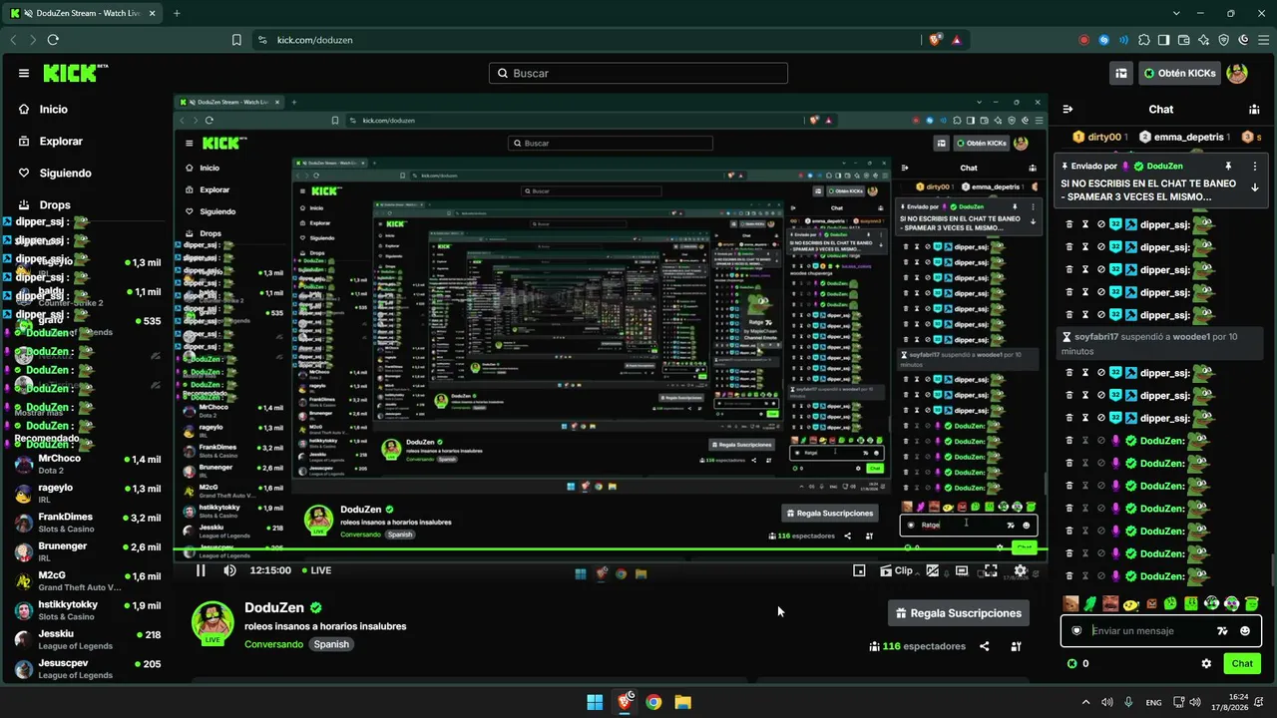Screen dimensions: 1277x718
Task: Open the Brave Wallet icon
Action: click(1184, 40)
